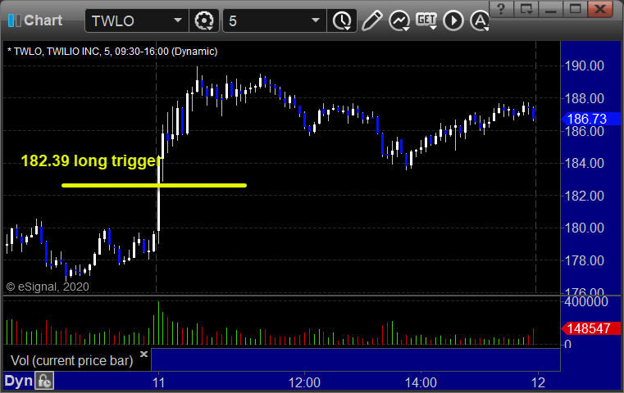Click the 12:00 time axis label
Screen dimensions: 624x393
point(304,382)
